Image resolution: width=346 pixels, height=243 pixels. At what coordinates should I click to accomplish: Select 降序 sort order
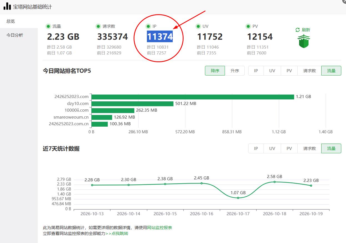coord(215,71)
